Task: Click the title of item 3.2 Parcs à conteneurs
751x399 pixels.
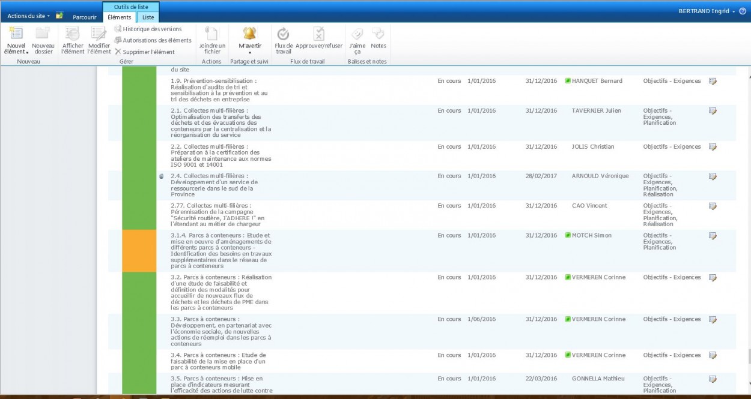Action: (221, 293)
